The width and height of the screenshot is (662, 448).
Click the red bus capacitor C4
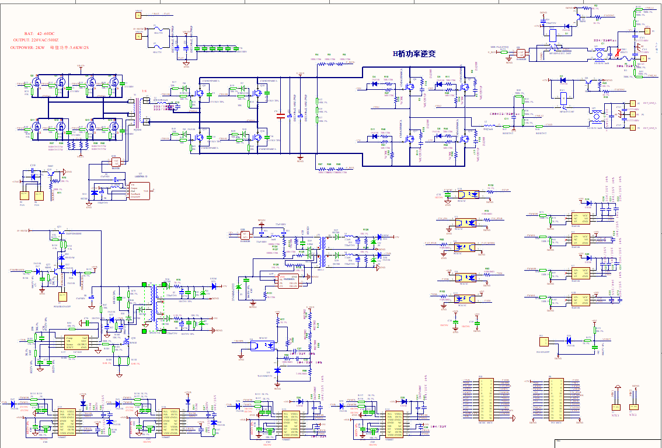pyautogui.click(x=280, y=115)
